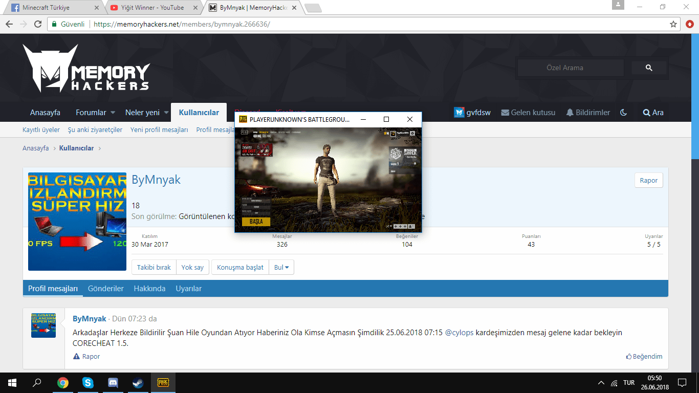The width and height of the screenshot is (699, 393).
Task: Open Skype from the taskbar
Action: tap(88, 382)
